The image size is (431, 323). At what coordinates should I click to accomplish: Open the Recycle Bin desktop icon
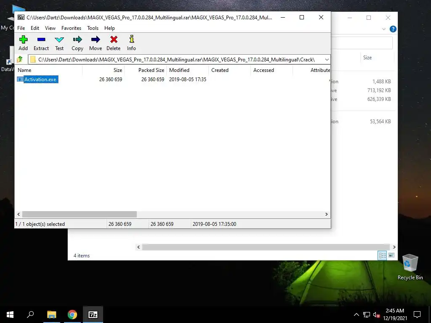tap(410, 267)
